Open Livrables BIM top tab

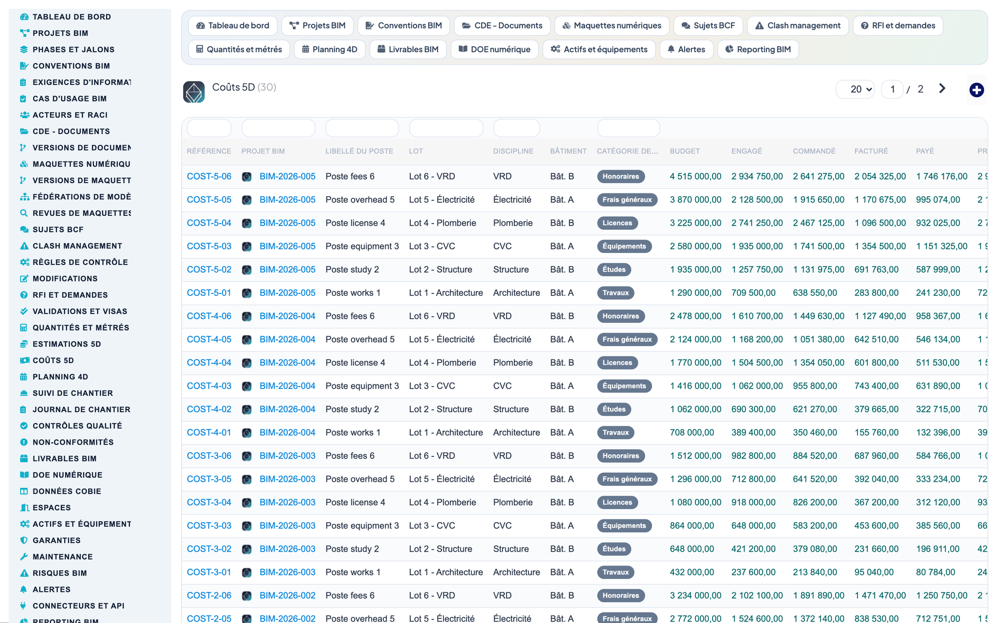pos(408,49)
